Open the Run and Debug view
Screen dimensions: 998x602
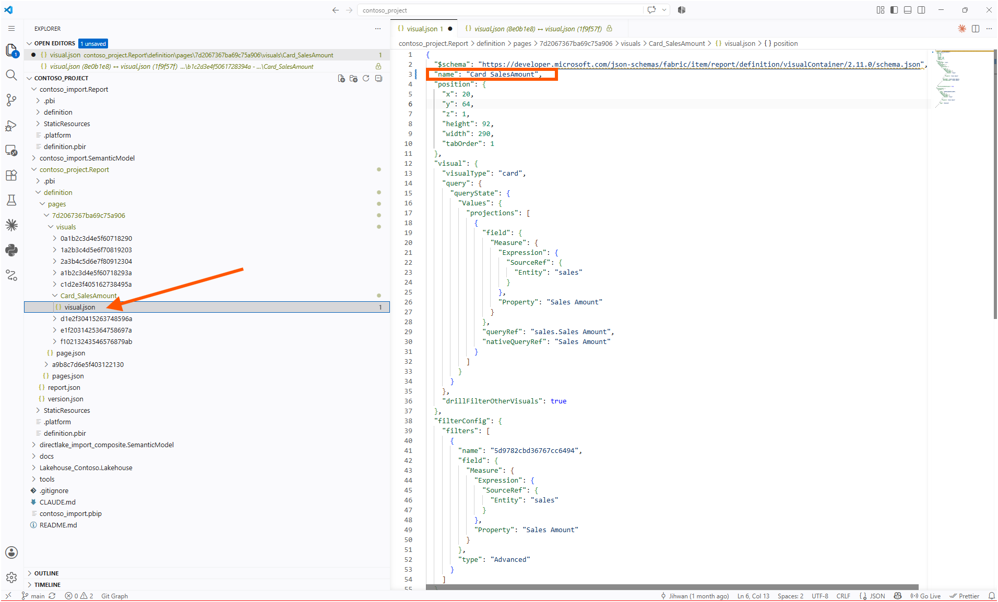pyautogui.click(x=11, y=125)
